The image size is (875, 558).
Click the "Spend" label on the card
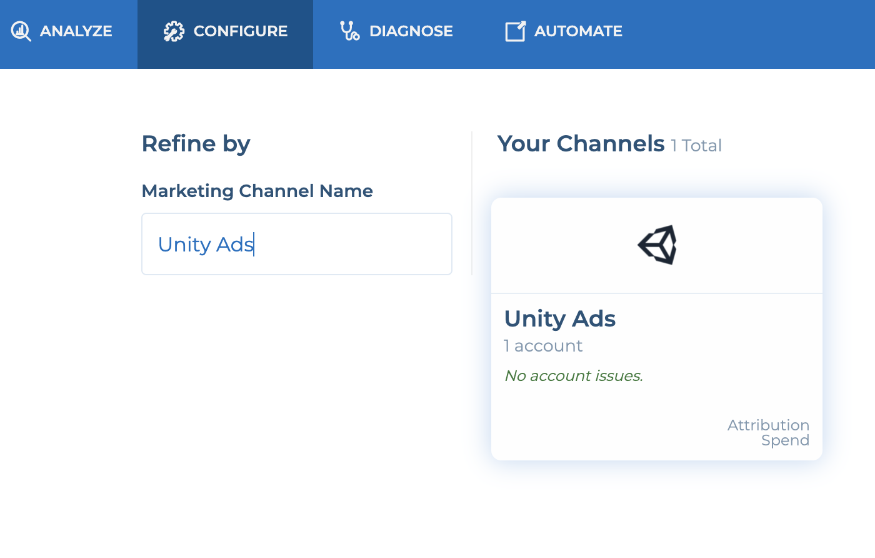point(785,440)
